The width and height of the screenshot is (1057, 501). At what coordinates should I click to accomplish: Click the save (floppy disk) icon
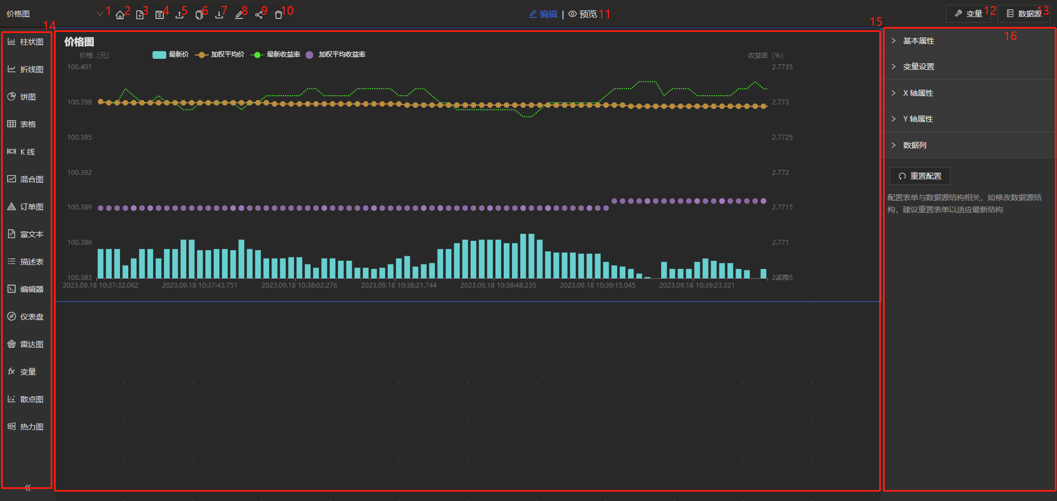(160, 15)
